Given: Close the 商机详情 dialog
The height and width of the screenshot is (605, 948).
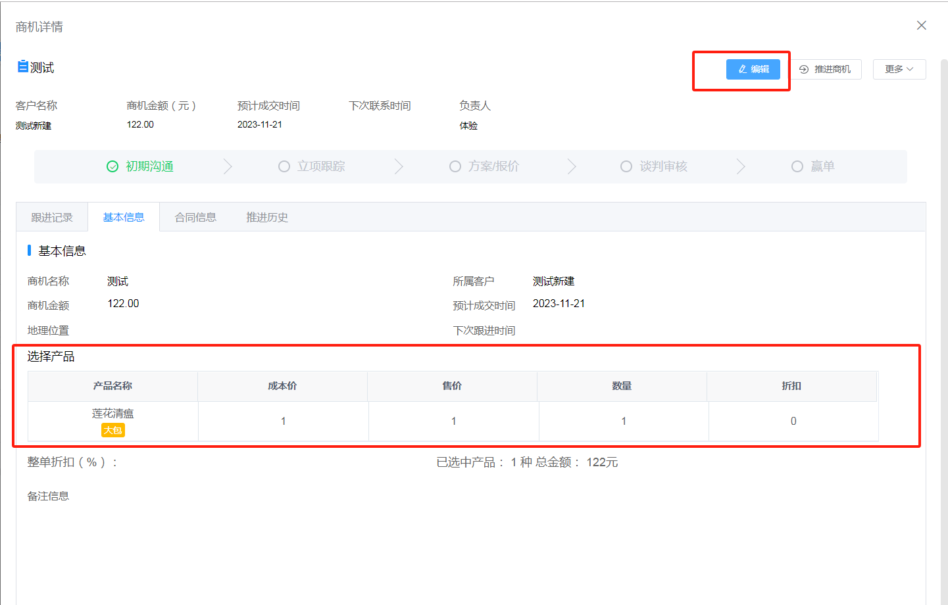Looking at the screenshot, I should (921, 26).
